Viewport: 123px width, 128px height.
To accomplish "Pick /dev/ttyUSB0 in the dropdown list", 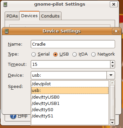I will (x=70, y=97).
